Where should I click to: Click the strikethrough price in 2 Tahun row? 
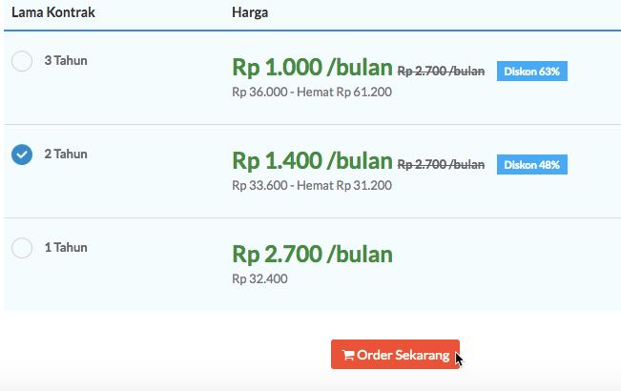coord(441,164)
